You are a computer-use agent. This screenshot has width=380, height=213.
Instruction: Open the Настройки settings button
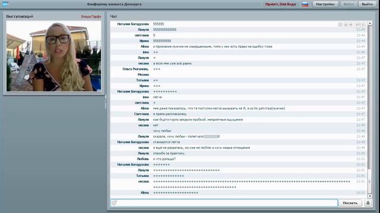tap(325, 4)
